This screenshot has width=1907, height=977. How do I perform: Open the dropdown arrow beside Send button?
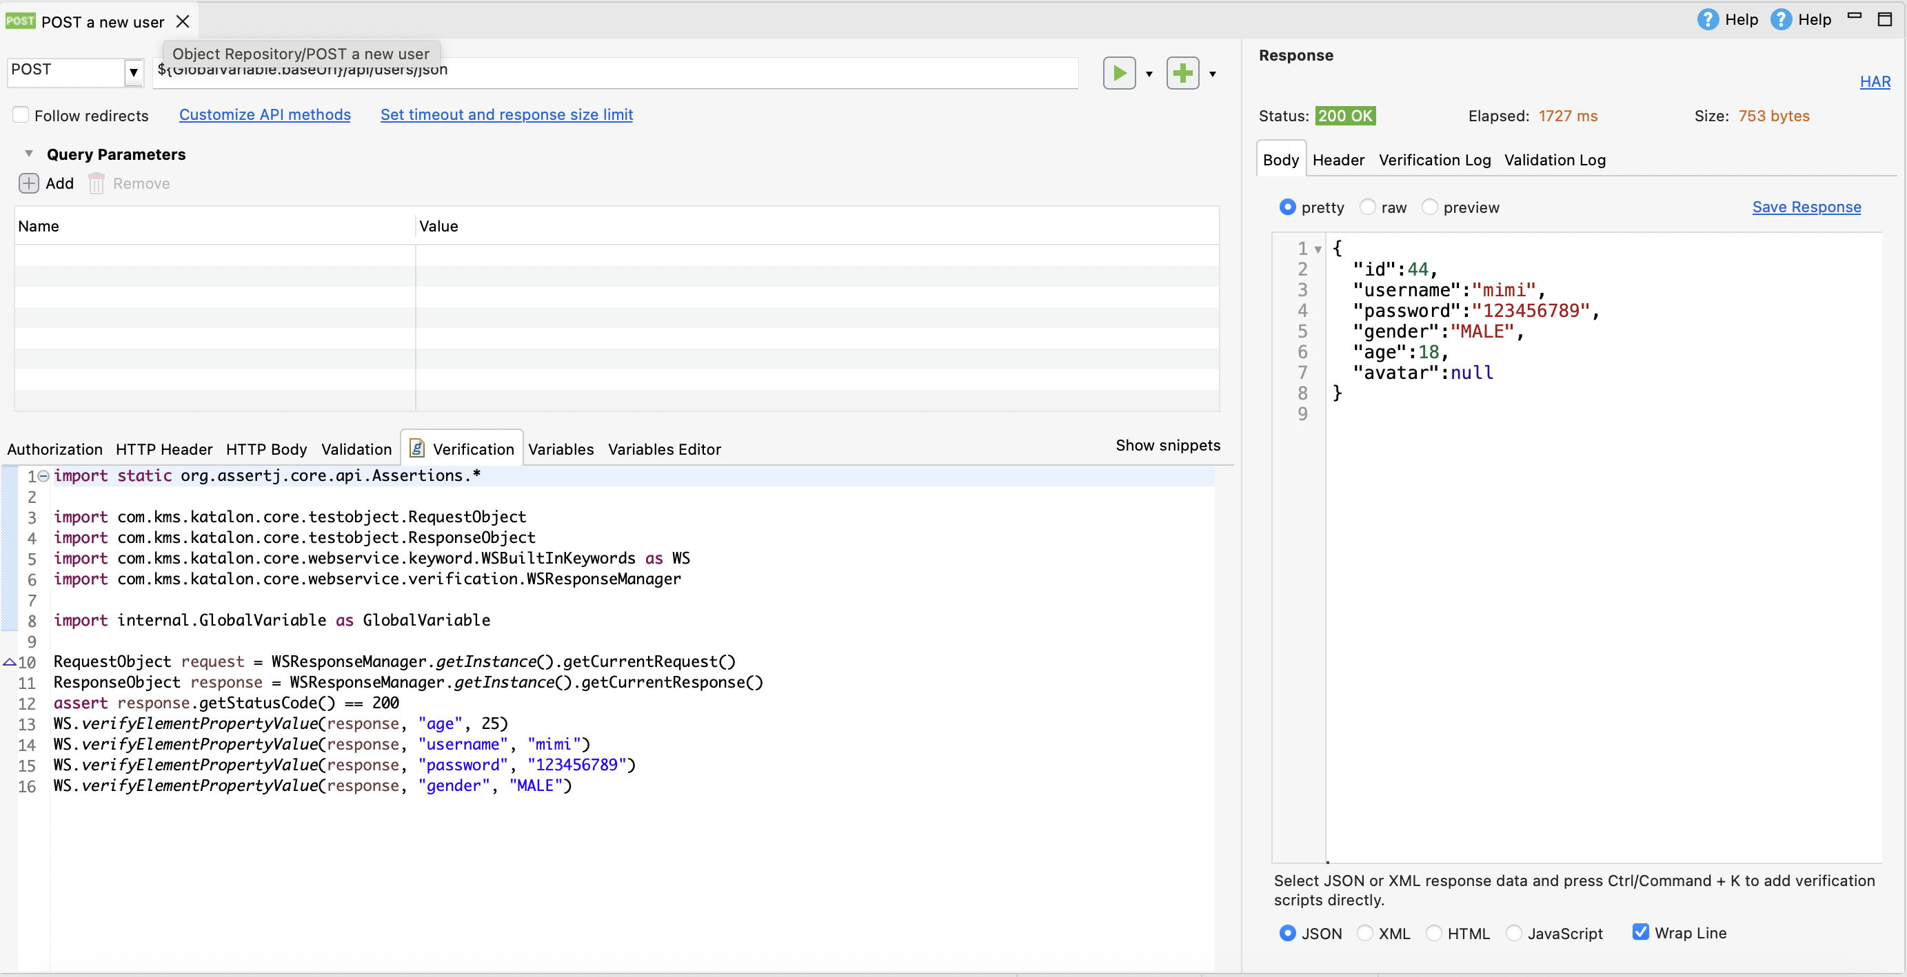pyautogui.click(x=1149, y=74)
